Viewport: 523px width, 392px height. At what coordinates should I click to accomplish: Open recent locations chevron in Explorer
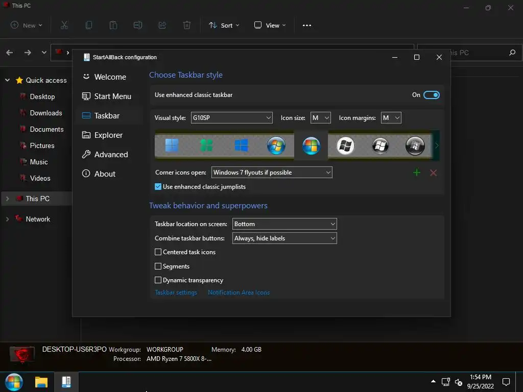(x=44, y=53)
